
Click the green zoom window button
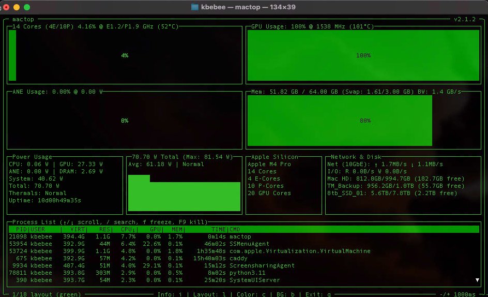27,7
